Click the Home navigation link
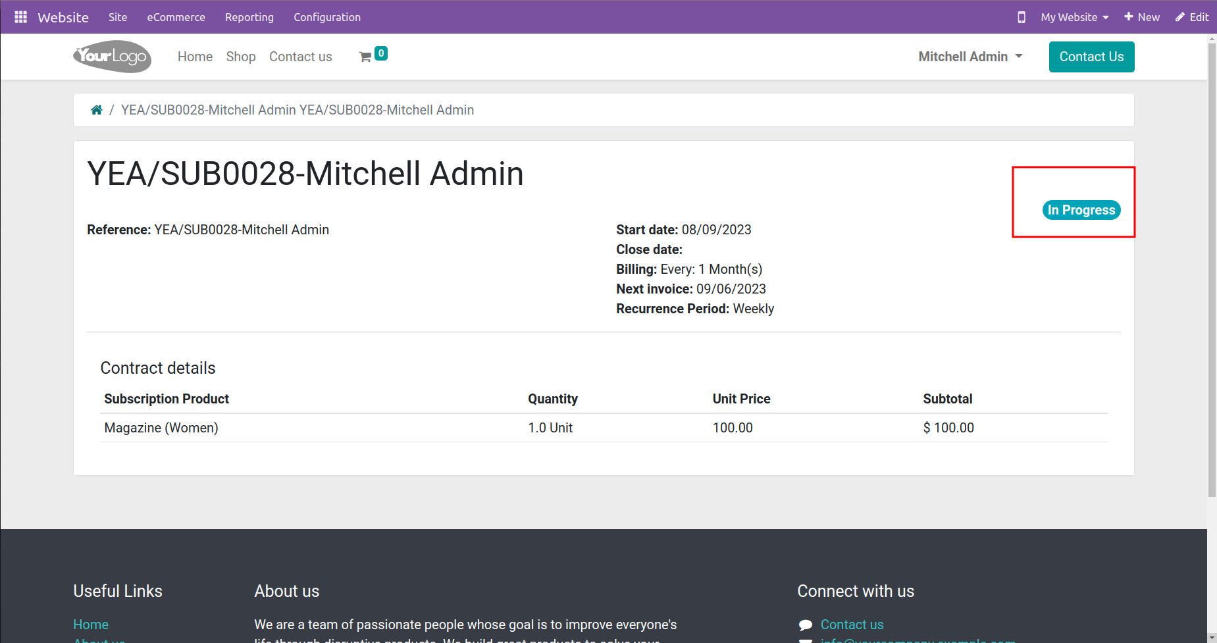 [195, 57]
